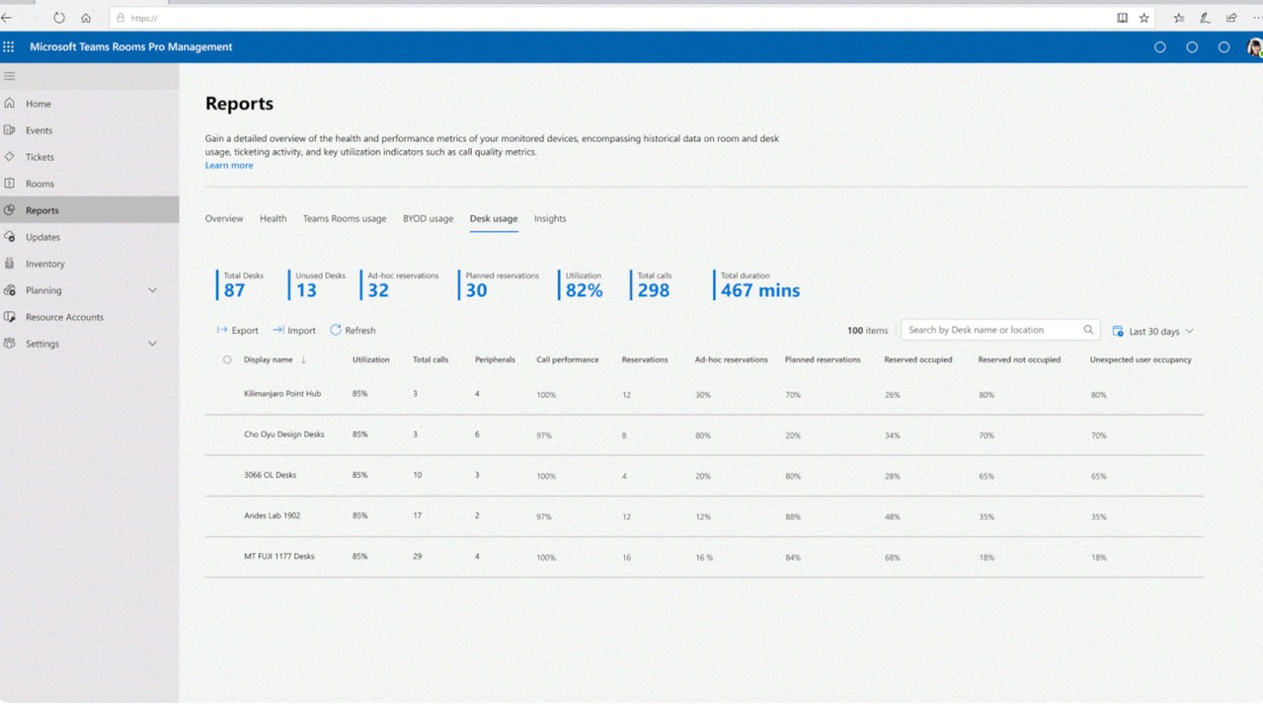The width and height of the screenshot is (1263, 704).
Task: Open the app launcher waffle icon
Action: 9,46
